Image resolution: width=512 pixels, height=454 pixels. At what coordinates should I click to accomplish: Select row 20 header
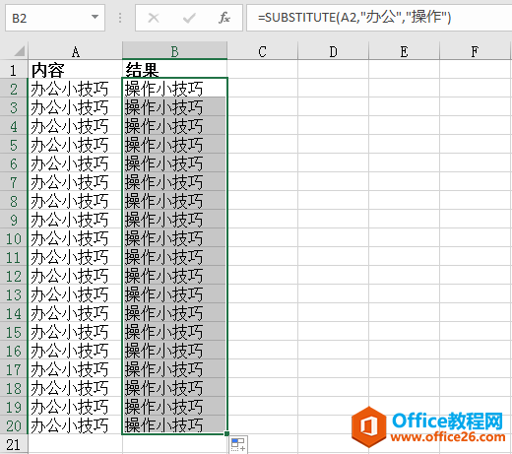pos(14,424)
